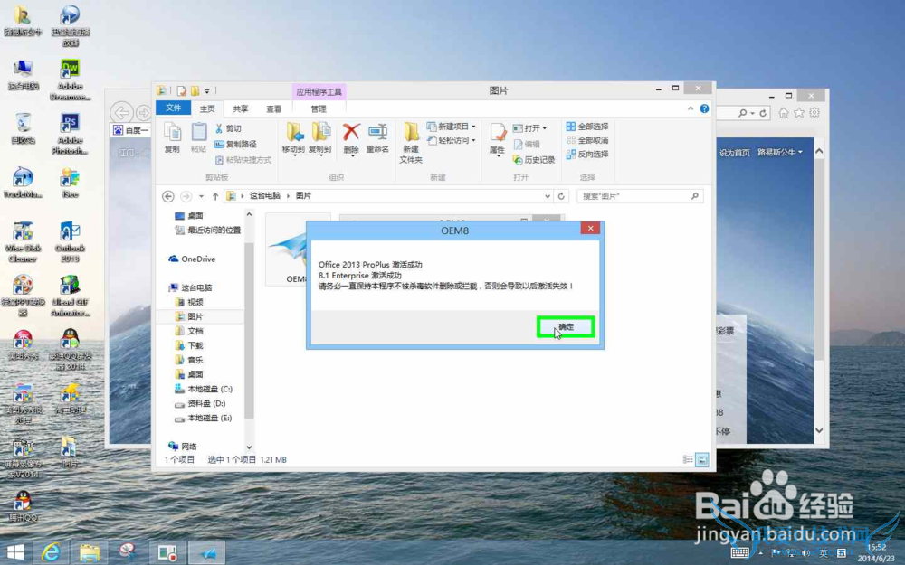The height and width of the screenshot is (565, 905).
Task: Click the 属性 (Properties) icon
Action: coord(497,140)
